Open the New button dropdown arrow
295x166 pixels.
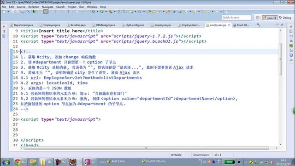coord(8,12)
